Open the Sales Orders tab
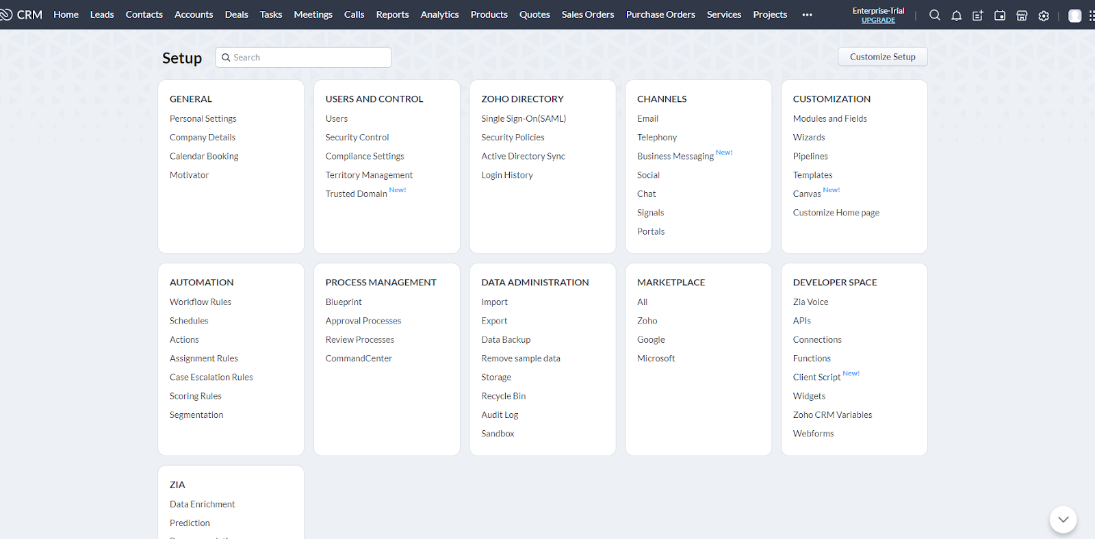 [588, 14]
